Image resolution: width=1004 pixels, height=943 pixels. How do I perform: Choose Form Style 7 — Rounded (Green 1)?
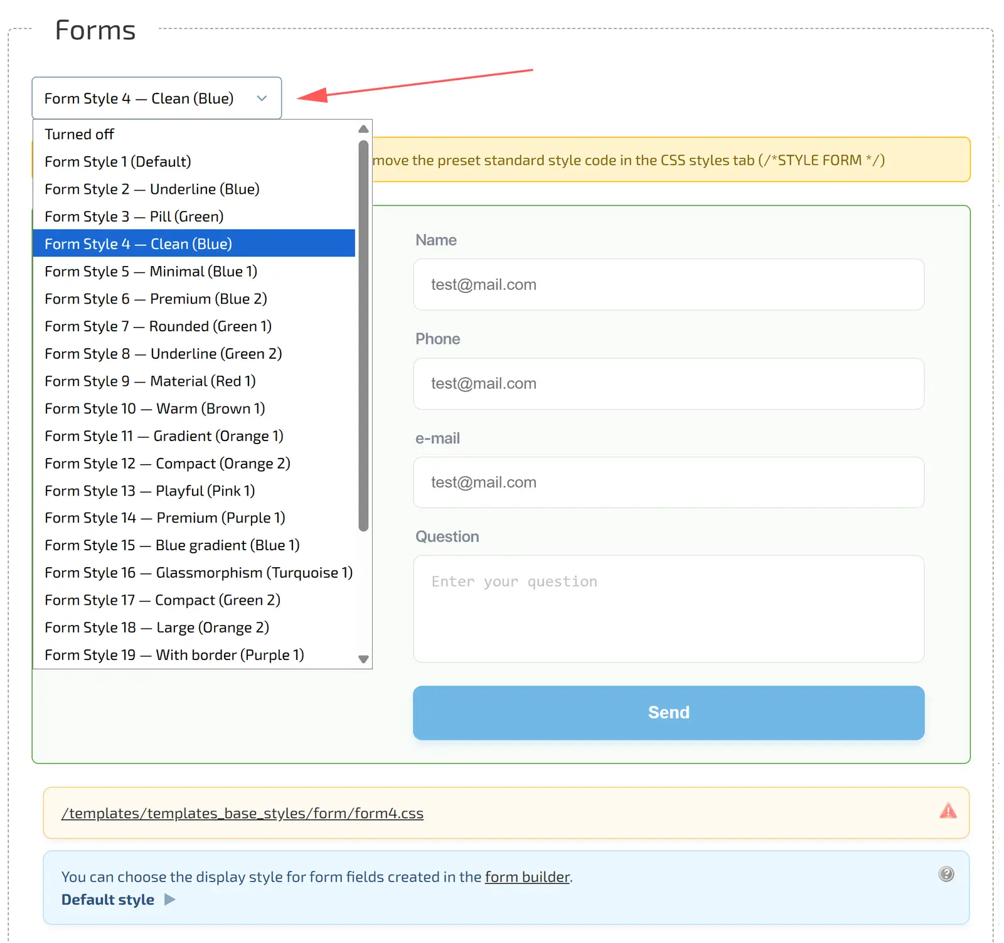194,326
